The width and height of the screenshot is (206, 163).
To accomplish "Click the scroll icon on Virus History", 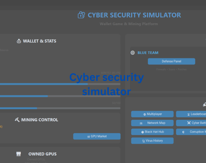I will 144,141.
